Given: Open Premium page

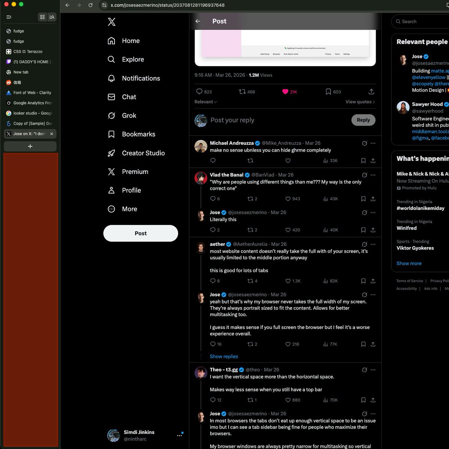Looking at the screenshot, I should pyautogui.click(x=128, y=172).
